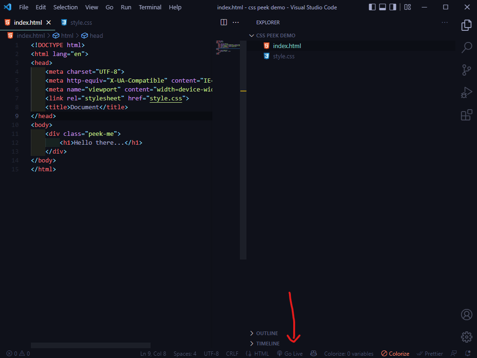Screen dimensions: 477x358
Task: Open the Manage gear icon
Action: (466, 337)
